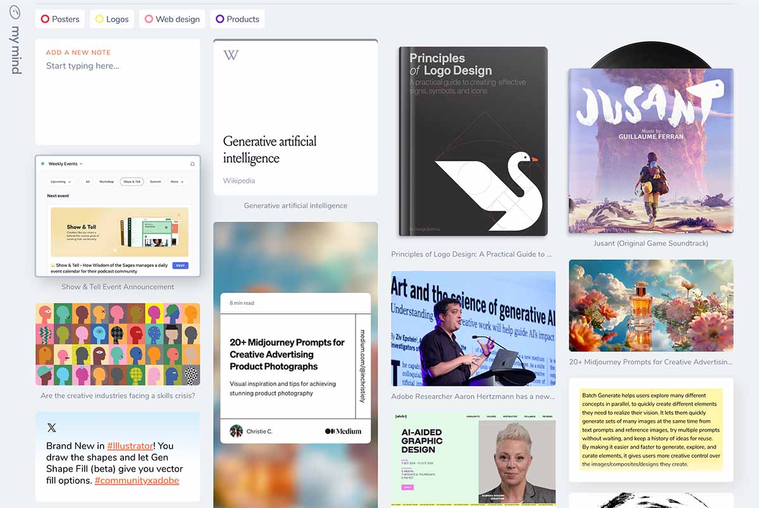Click the 'Jusant (Original Game Soundtrack)' caption
759x508 pixels.
click(651, 243)
